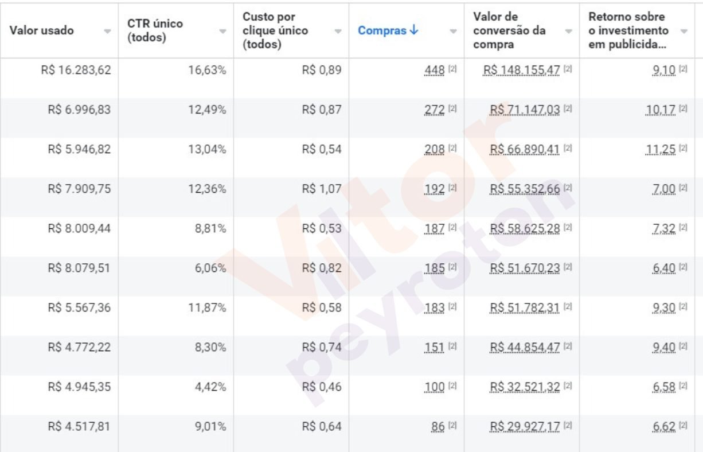The image size is (703, 452).
Task: Click the underlined 208 purchases value
Action: 435,150
